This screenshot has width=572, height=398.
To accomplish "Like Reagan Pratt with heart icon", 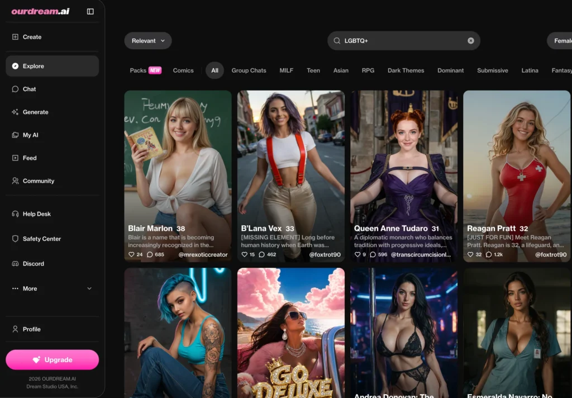I will click(470, 254).
